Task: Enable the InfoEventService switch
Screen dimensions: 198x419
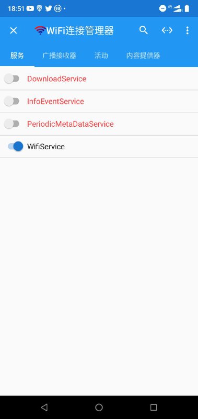Action: (x=11, y=101)
